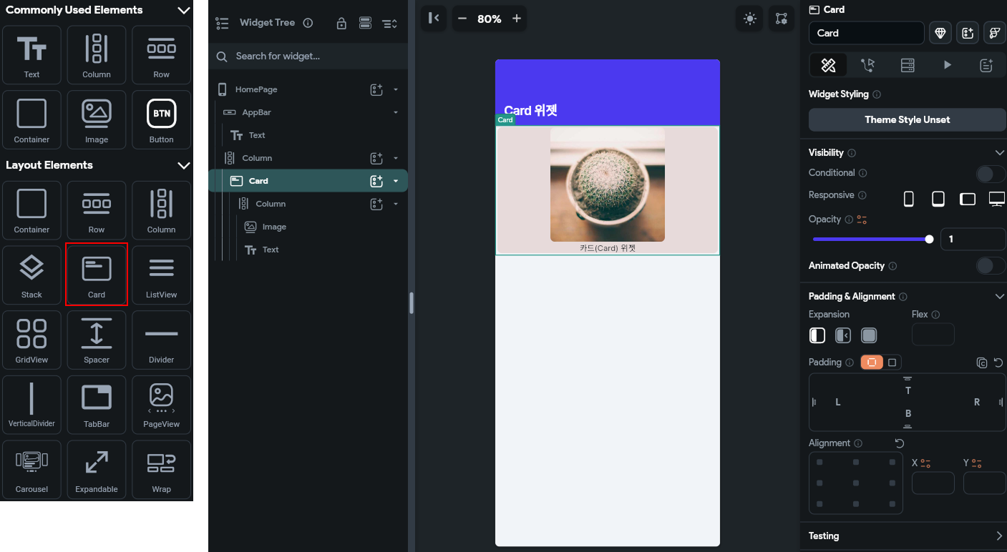
Task: Select the Carousel widget
Action: coord(31,470)
